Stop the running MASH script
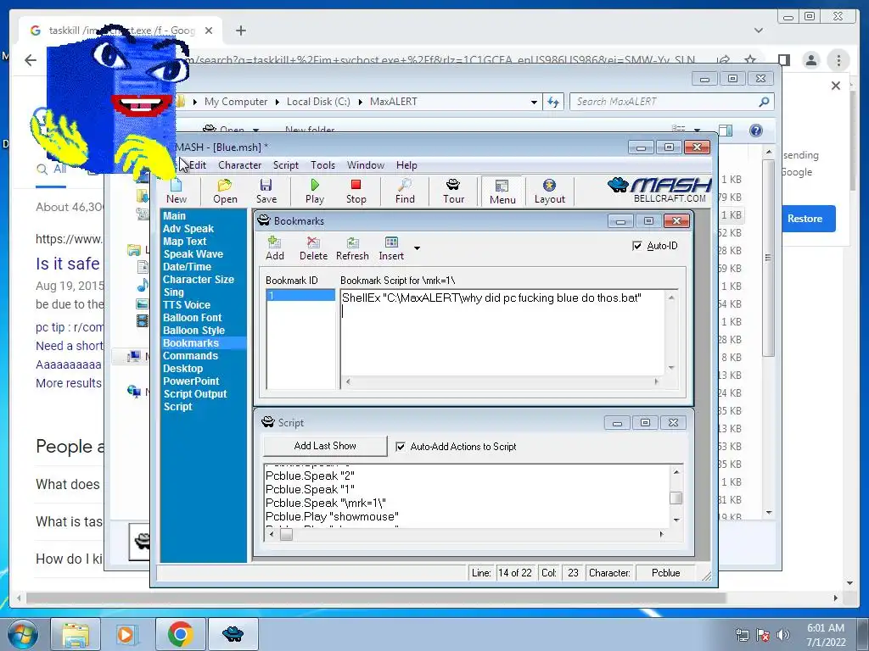This screenshot has height=651, width=869. click(x=356, y=192)
